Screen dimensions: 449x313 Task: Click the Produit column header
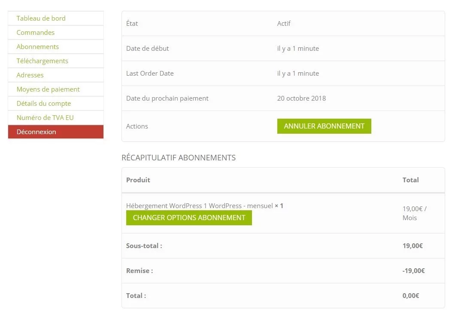click(x=138, y=180)
